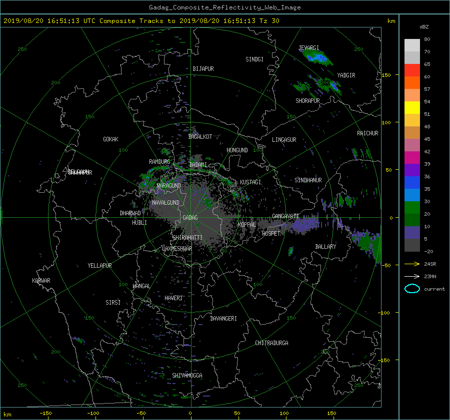Click the GOKAK city label
The height and width of the screenshot is (420, 450).
click(111, 139)
